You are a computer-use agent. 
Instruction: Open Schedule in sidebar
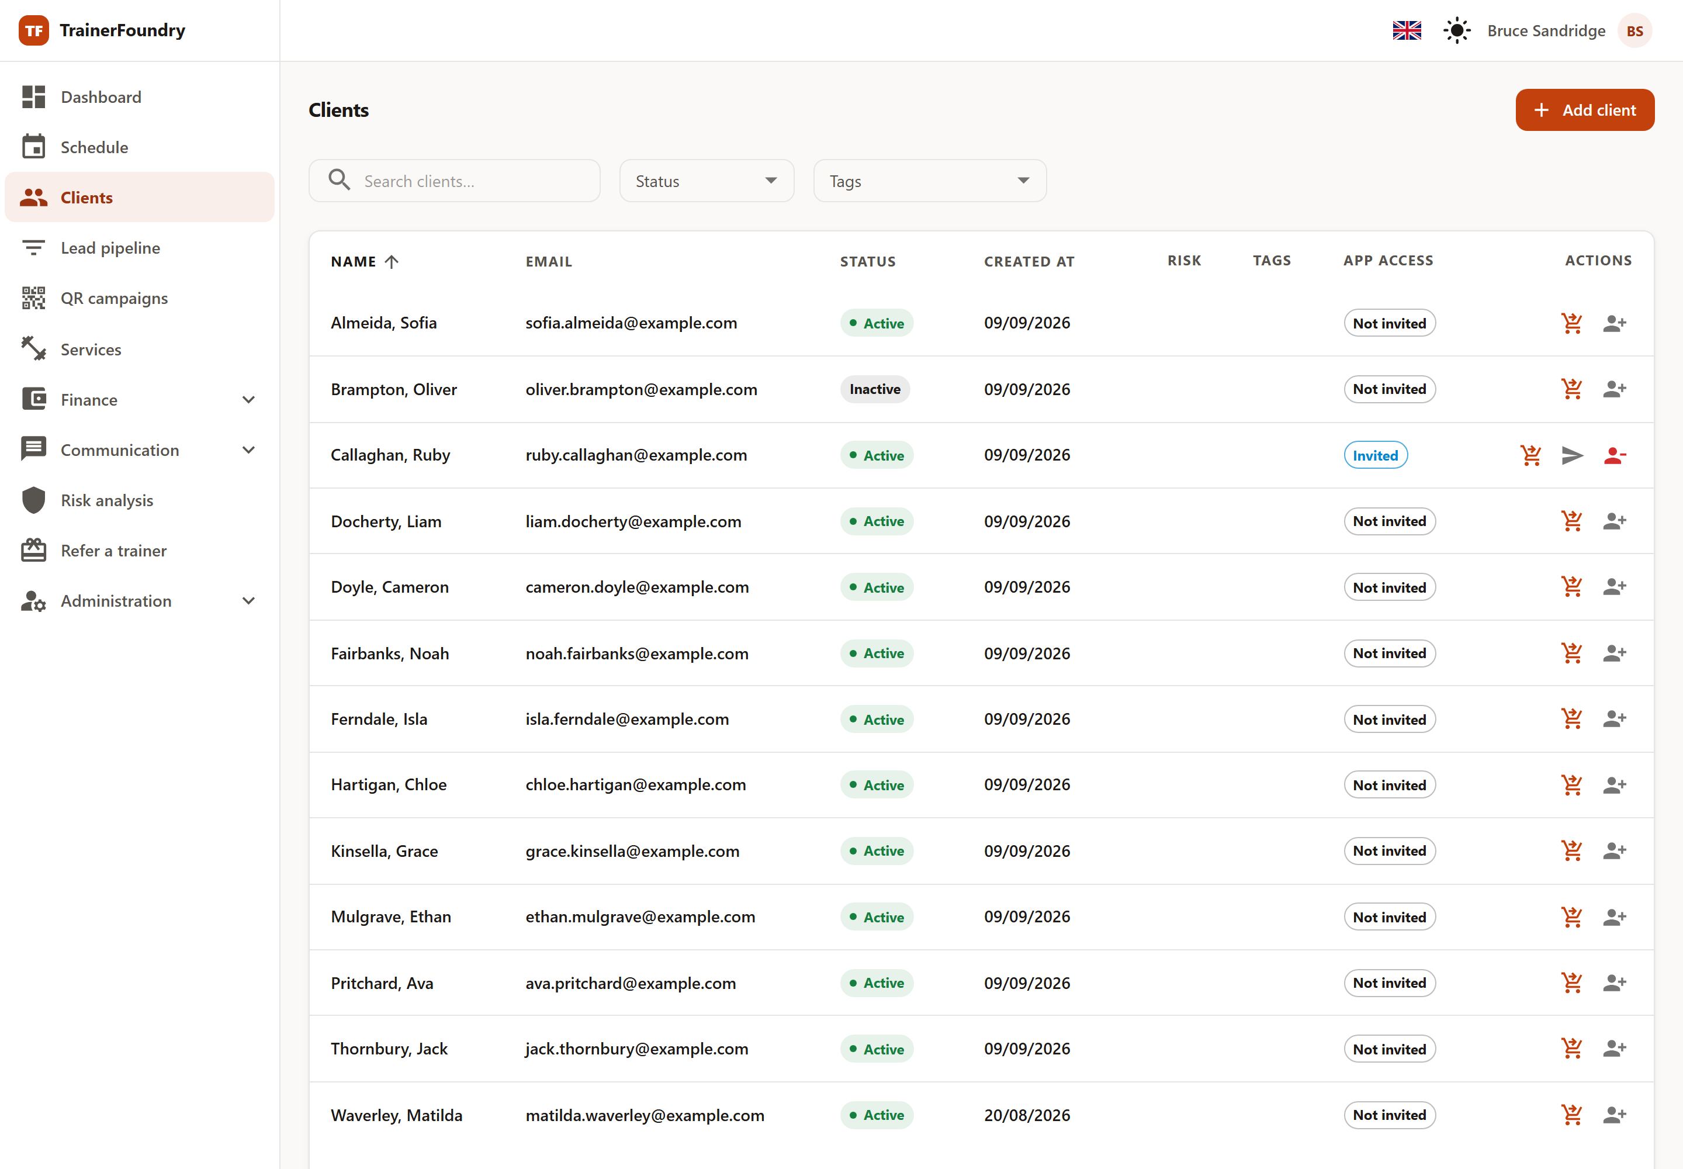[x=139, y=147]
